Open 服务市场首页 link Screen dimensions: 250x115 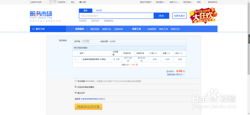click(146, 2)
